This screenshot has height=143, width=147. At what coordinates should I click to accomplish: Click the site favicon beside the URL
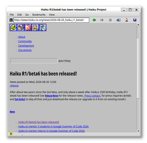click(11, 20)
